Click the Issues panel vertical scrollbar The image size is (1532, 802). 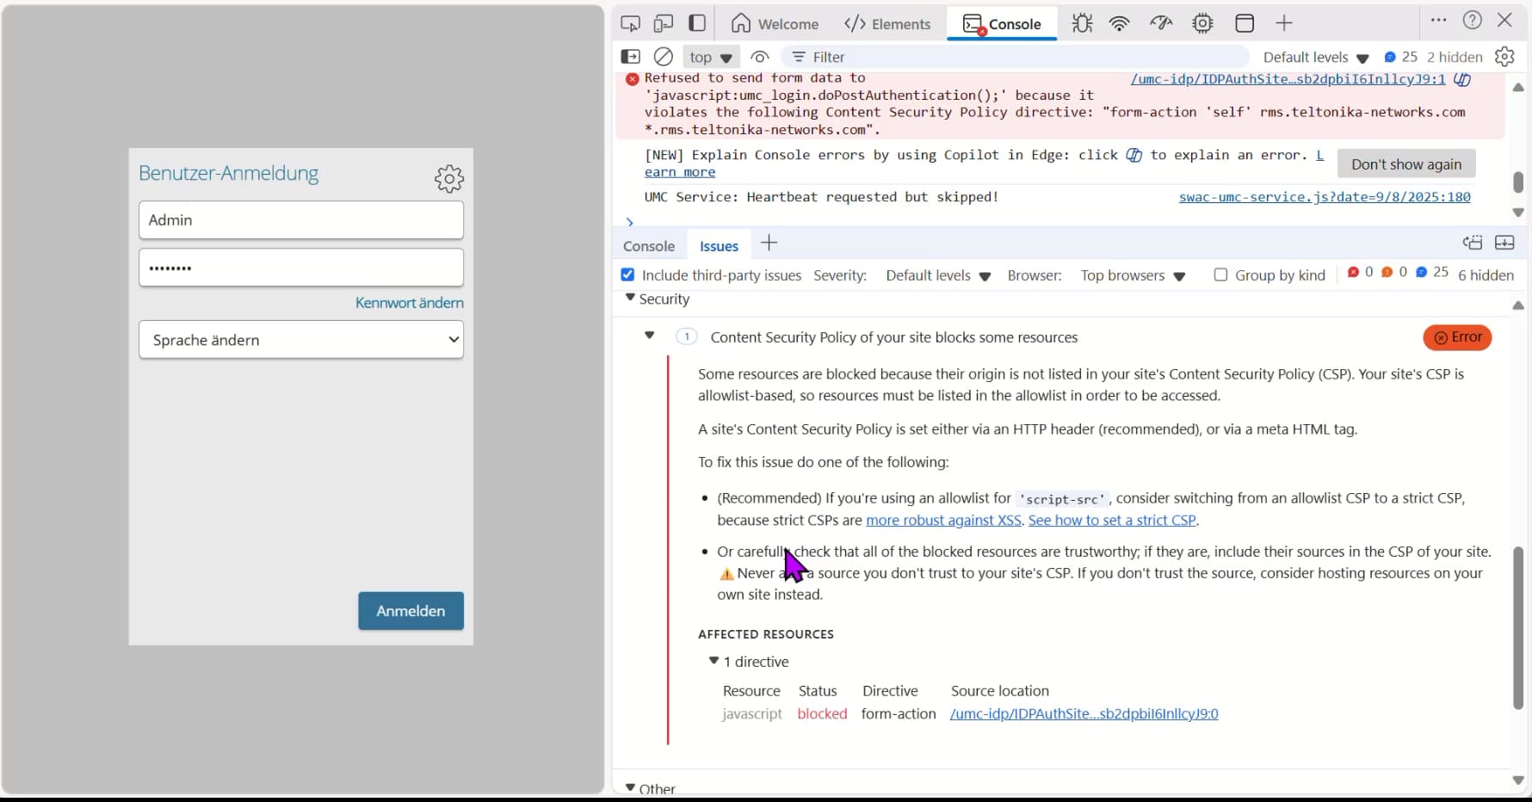click(x=1518, y=627)
